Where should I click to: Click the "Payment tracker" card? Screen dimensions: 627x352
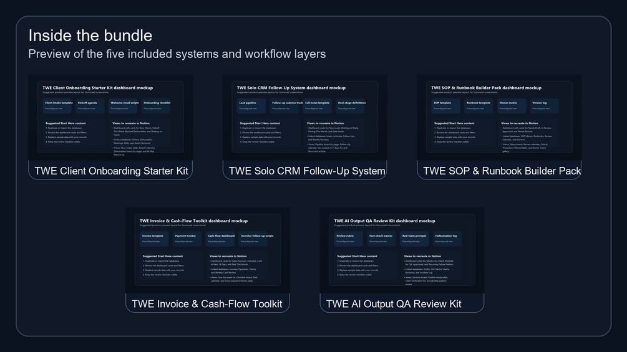pos(187,239)
